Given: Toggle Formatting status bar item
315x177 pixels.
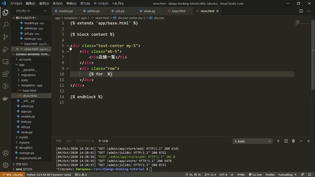Looking at the screenshot, I should coord(287,175).
